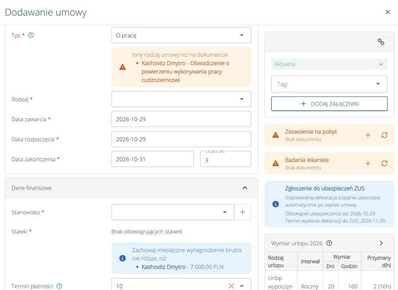Open the Tagi dropdown
The height and width of the screenshot is (290, 398).
coord(329,84)
